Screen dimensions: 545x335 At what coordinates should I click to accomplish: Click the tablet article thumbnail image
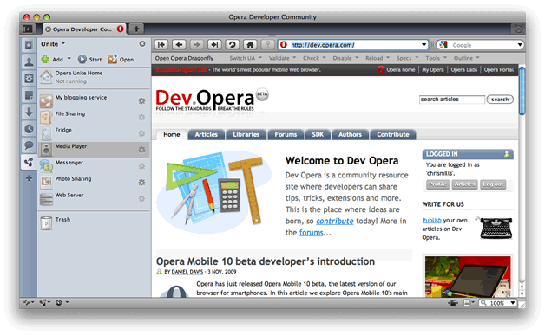pos(468,276)
